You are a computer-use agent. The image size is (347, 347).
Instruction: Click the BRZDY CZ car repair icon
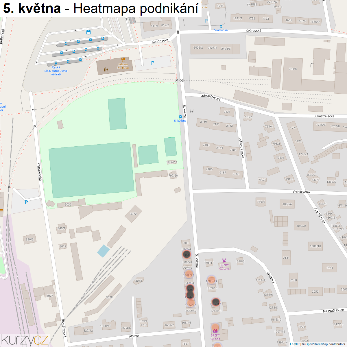[224, 261]
